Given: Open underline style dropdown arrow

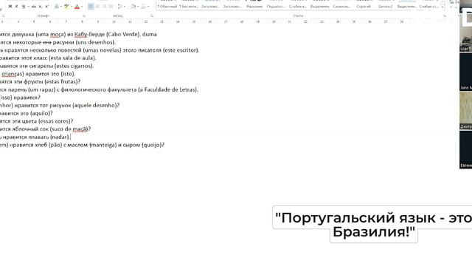Looking at the screenshot, I should tap(28, 7).
